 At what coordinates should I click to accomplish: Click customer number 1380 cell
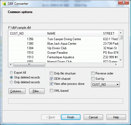click(27, 44)
